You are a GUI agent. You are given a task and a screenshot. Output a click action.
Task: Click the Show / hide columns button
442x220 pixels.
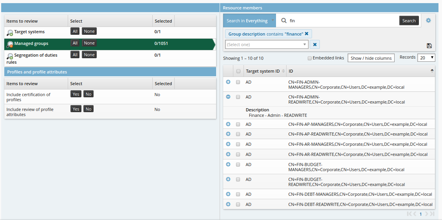point(371,58)
